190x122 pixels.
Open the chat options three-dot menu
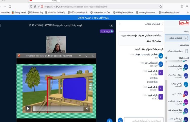coord(120,24)
